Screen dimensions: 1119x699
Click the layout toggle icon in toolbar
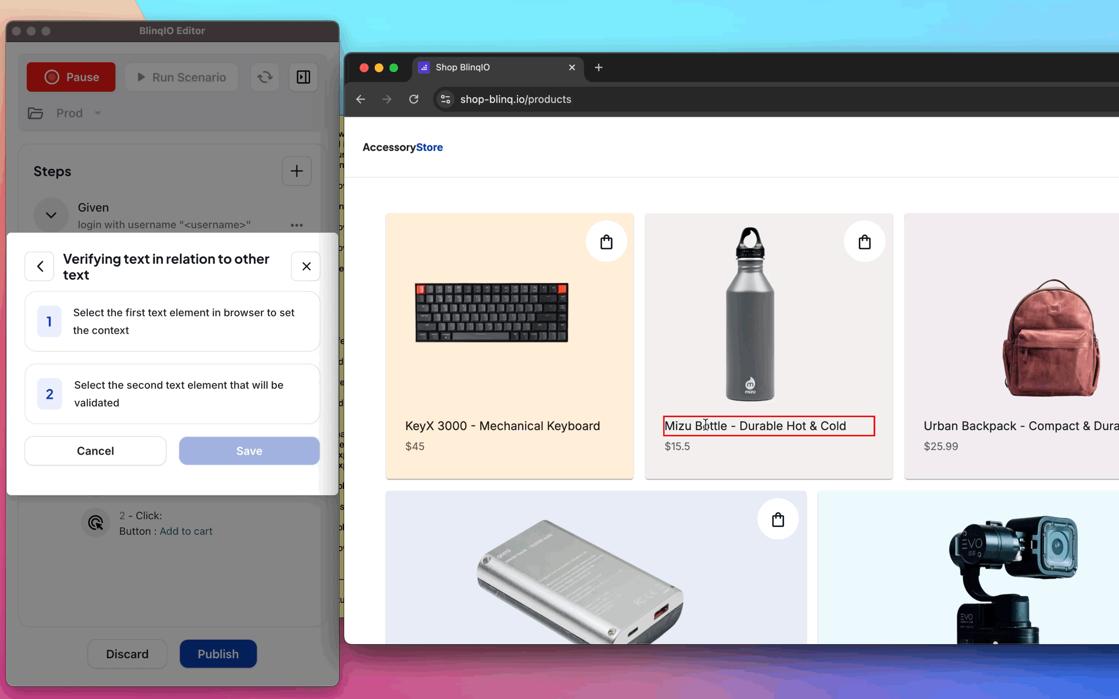[x=304, y=77]
